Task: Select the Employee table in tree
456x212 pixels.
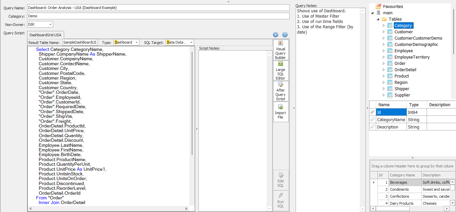Action: 404,51
